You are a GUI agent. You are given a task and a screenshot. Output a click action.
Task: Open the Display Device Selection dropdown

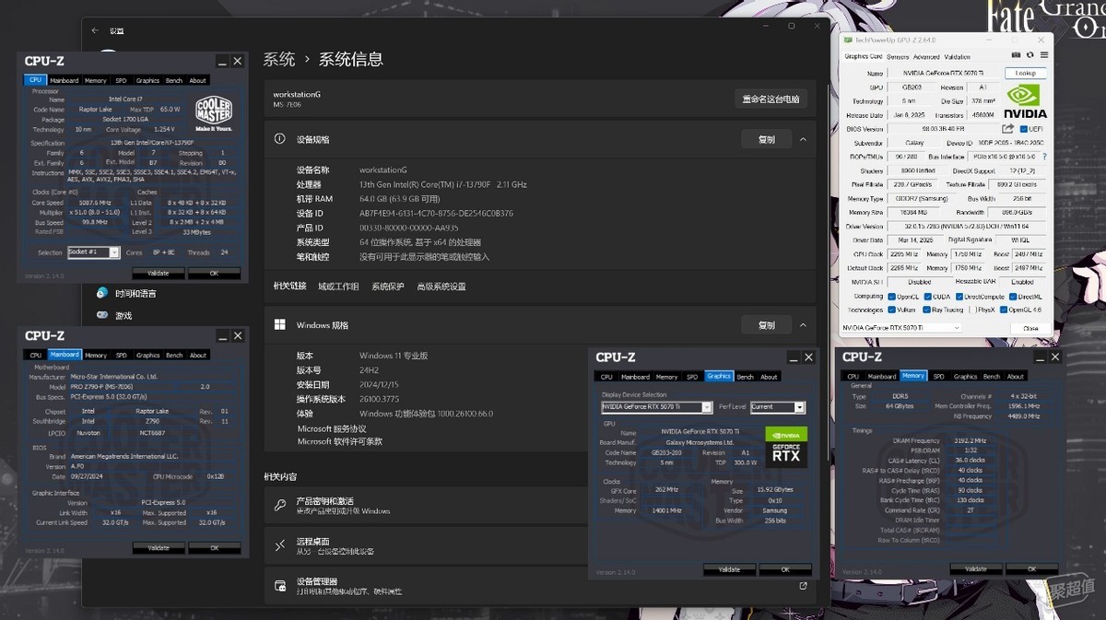656,407
